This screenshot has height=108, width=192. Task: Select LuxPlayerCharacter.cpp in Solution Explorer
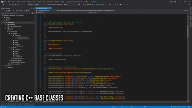23,39
